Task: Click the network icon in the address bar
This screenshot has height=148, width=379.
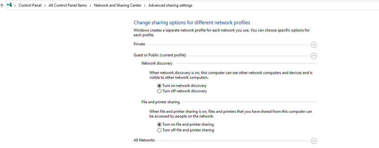Action: point(9,5)
